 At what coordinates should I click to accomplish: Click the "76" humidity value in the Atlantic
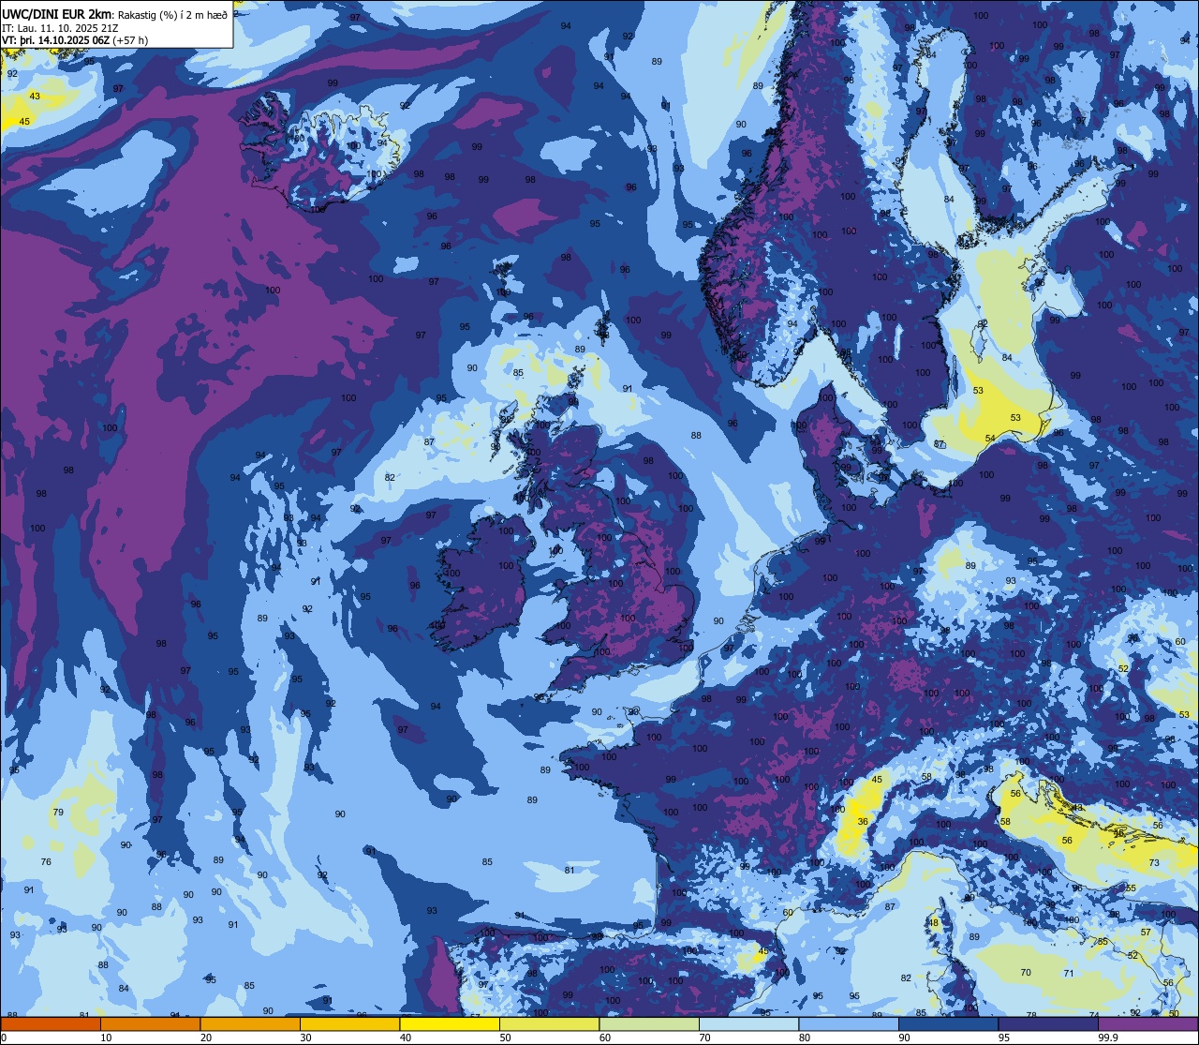(x=46, y=862)
